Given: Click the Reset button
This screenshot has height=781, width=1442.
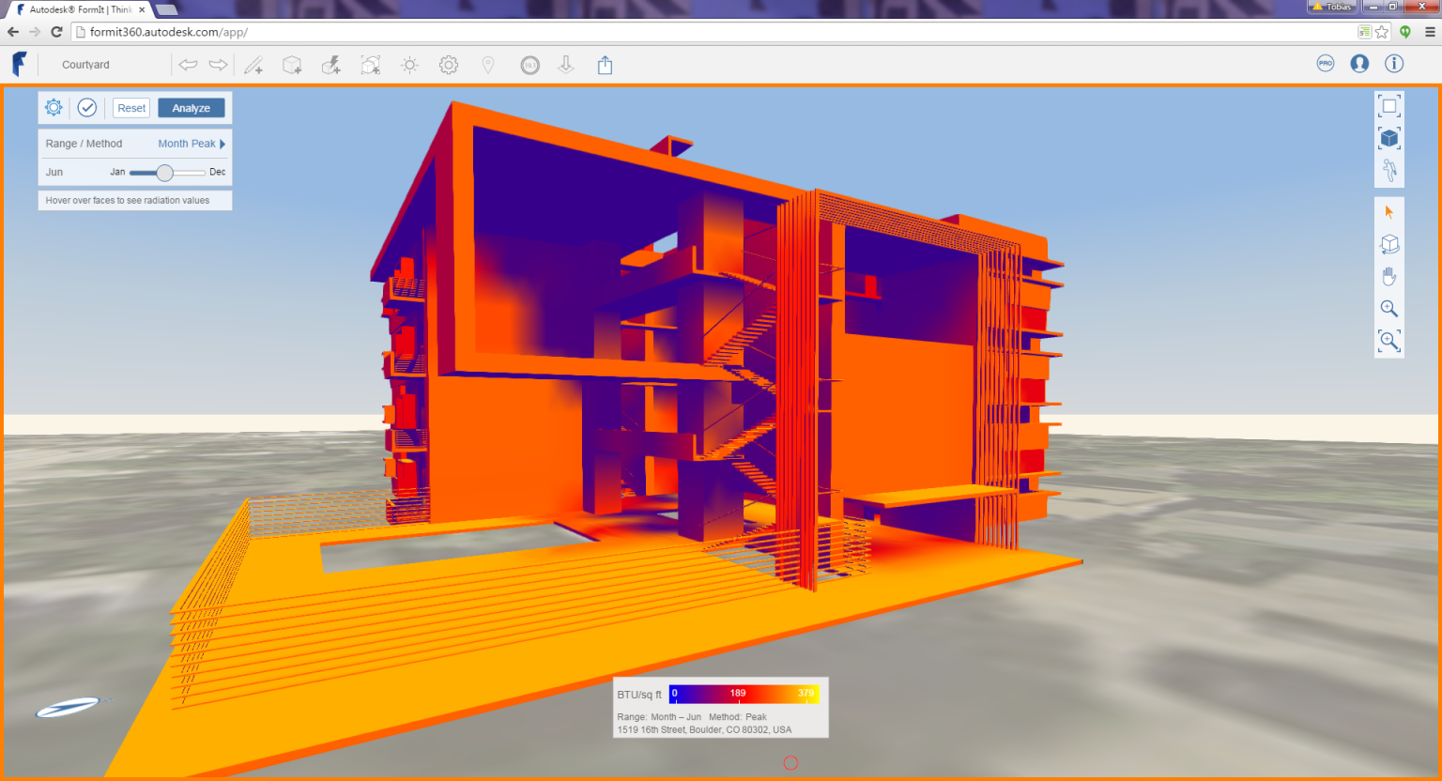Looking at the screenshot, I should 131,108.
